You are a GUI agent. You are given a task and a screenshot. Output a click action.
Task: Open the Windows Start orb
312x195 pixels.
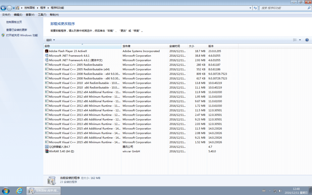[x=6, y=191]
